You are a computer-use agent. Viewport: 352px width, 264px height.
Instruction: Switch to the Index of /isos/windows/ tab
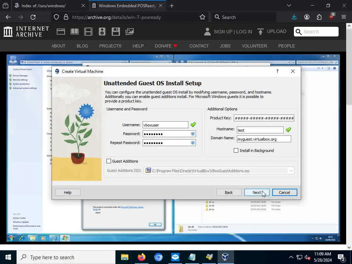click(49, 5)
